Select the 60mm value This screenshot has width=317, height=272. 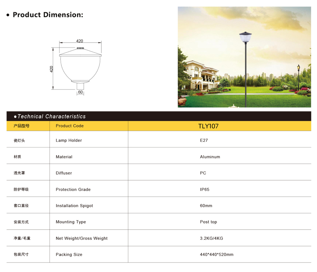tap(206, 206)
